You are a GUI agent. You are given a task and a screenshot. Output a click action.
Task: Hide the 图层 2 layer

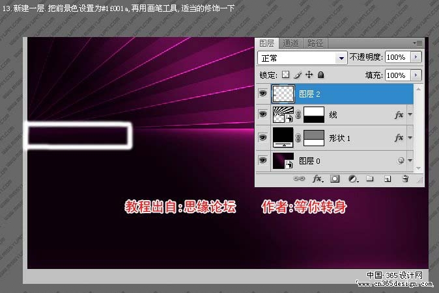tap(262, 94)
